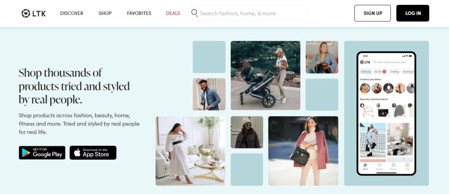The image size is (449, 194).
Task: Click the Sign Up button
Action: coord(373,13)
